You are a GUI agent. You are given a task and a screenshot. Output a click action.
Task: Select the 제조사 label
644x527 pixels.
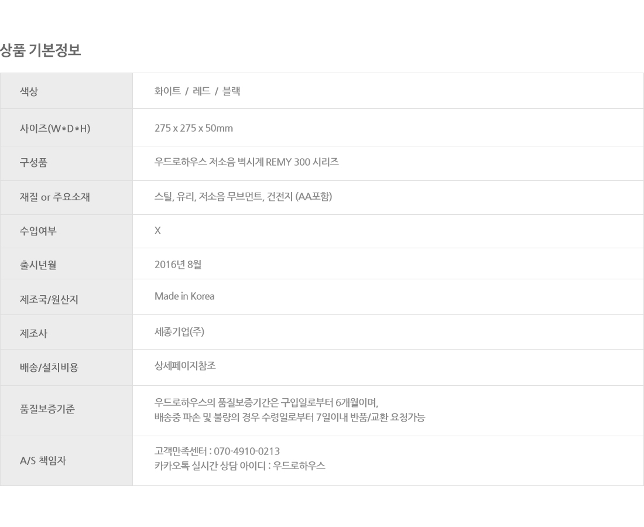click(34, 333)
